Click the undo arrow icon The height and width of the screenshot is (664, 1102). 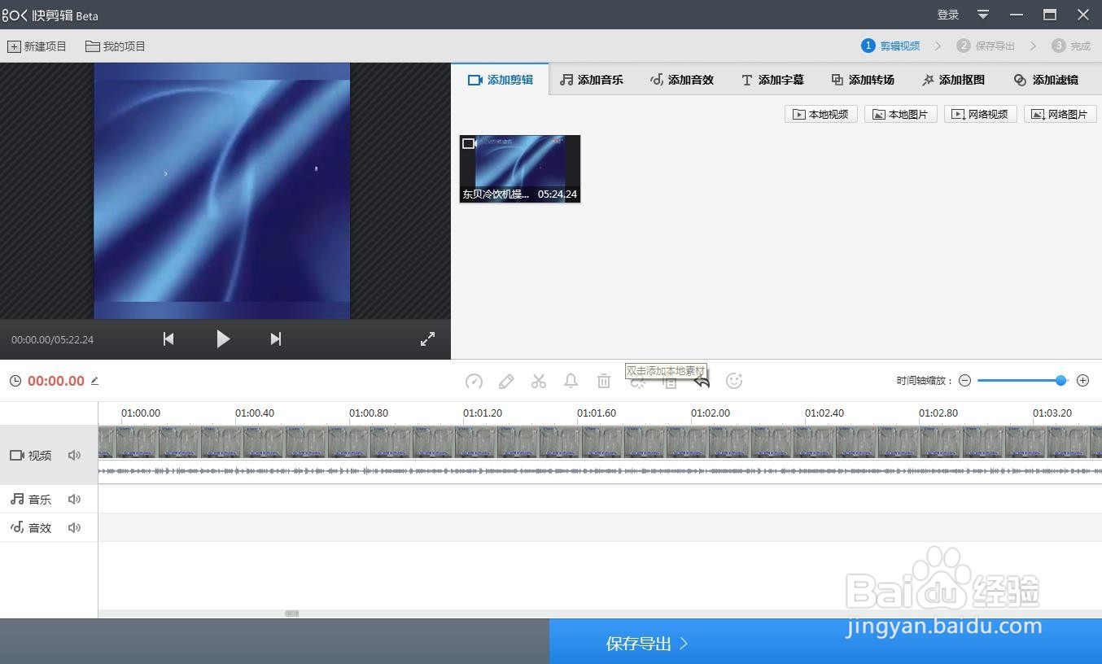[x=702, y=381]
